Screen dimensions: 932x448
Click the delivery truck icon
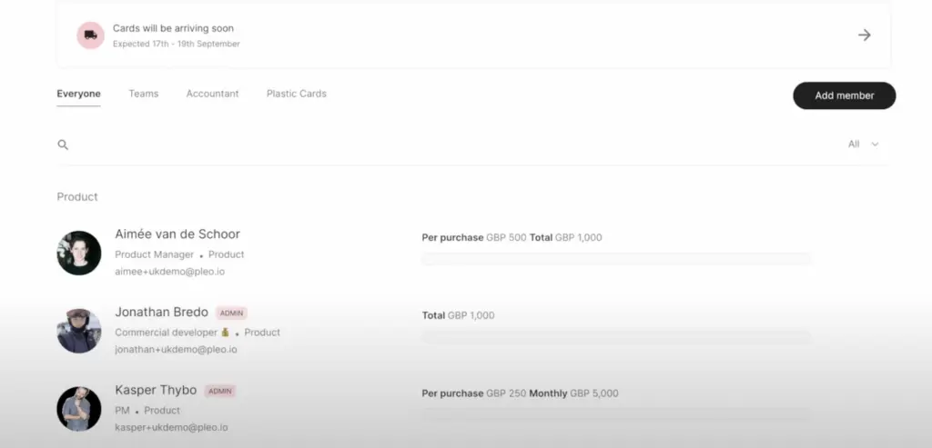pyautogui.click(x=90, y=35)
